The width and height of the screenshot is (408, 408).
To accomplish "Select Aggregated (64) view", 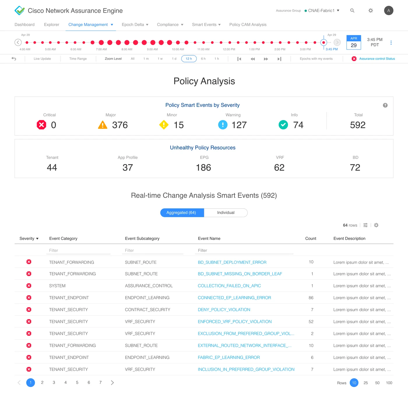I will [182, 213].
